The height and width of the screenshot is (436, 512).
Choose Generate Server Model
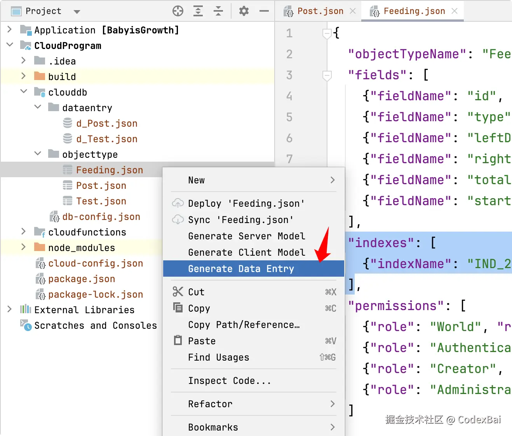click(x=254, y=236)
